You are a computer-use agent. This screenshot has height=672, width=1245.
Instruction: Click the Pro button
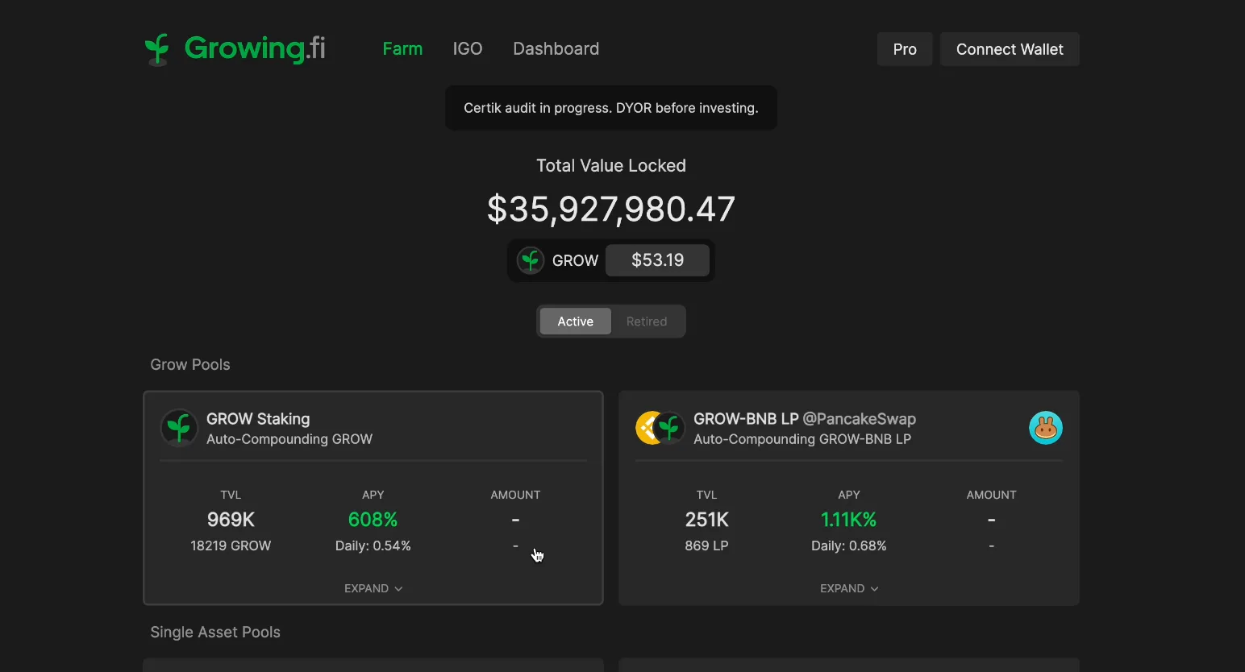coord(905,49)
